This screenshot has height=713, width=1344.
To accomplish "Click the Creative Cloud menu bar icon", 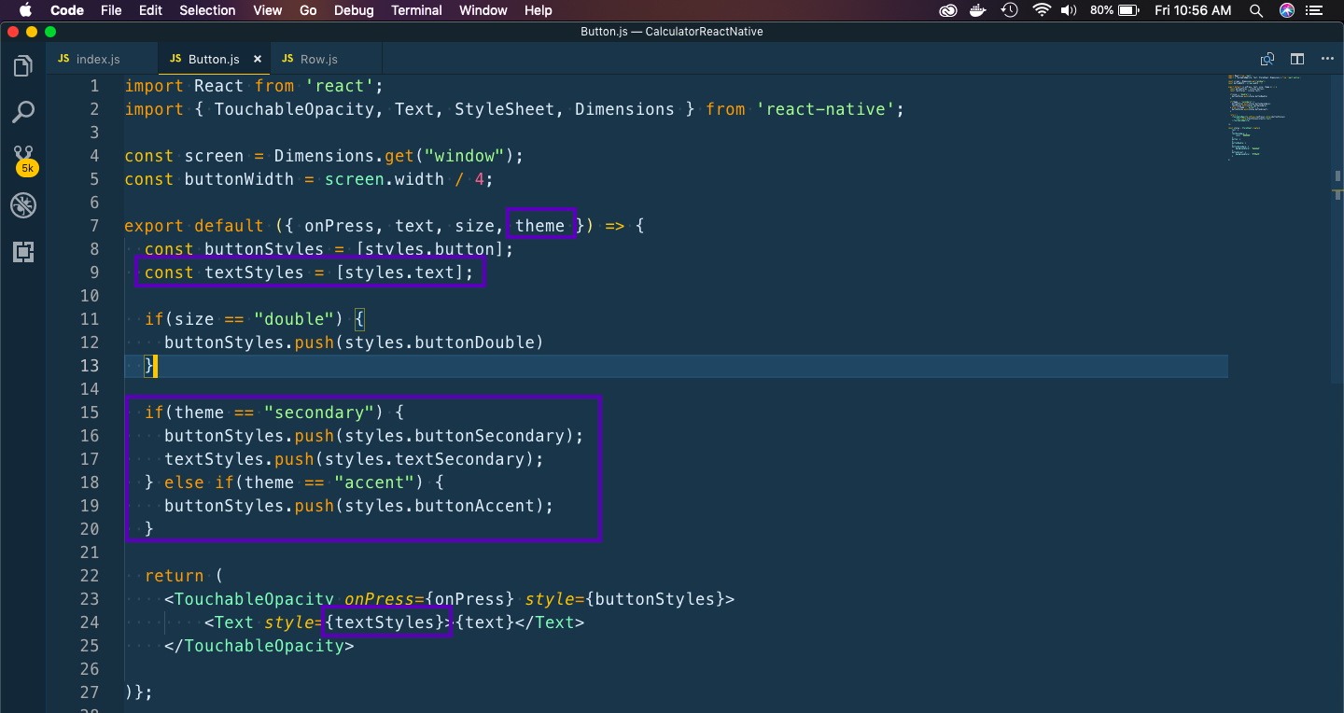I will [948, 10].
